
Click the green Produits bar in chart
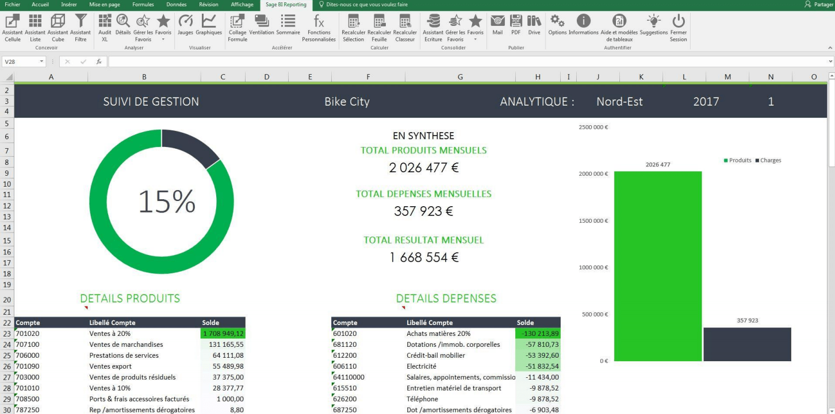point(658,266)
